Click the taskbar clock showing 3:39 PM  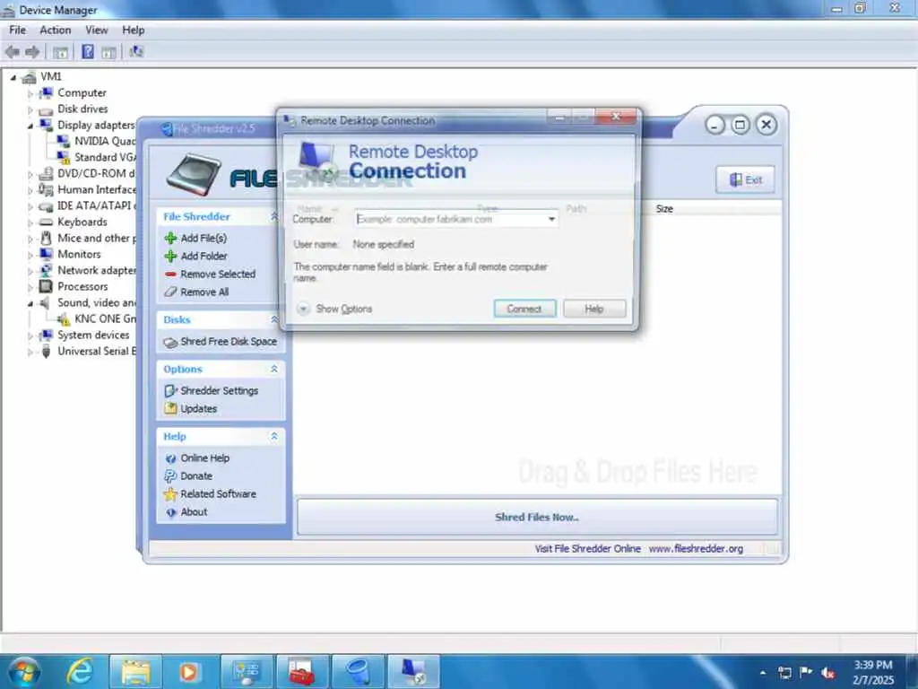click(873, 672)
